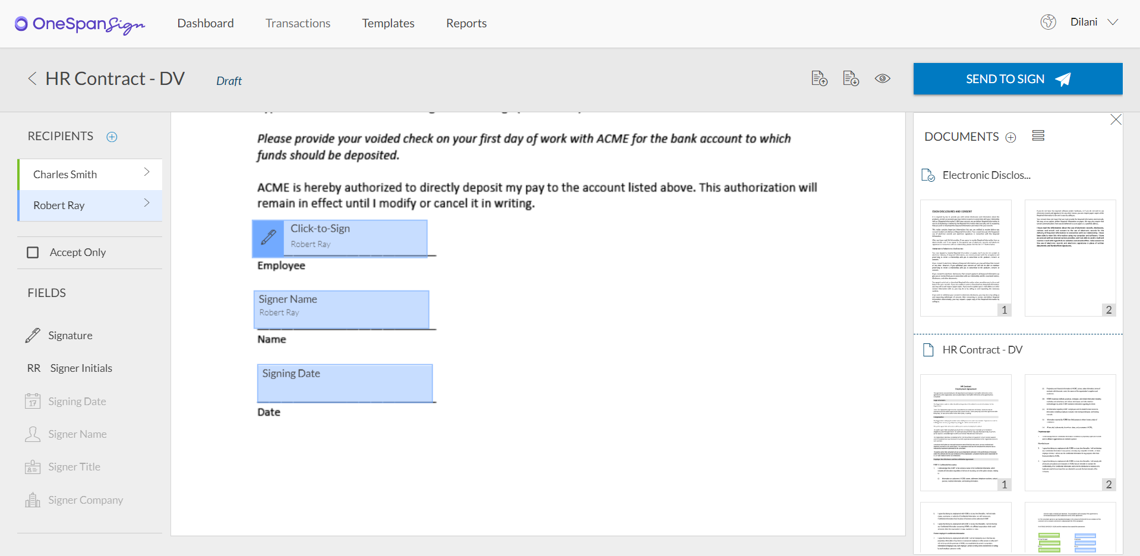This screenshot has width=1140, height=556.
Task: Go back using the arrow beside HR Contract
Action: click(32, 78)
